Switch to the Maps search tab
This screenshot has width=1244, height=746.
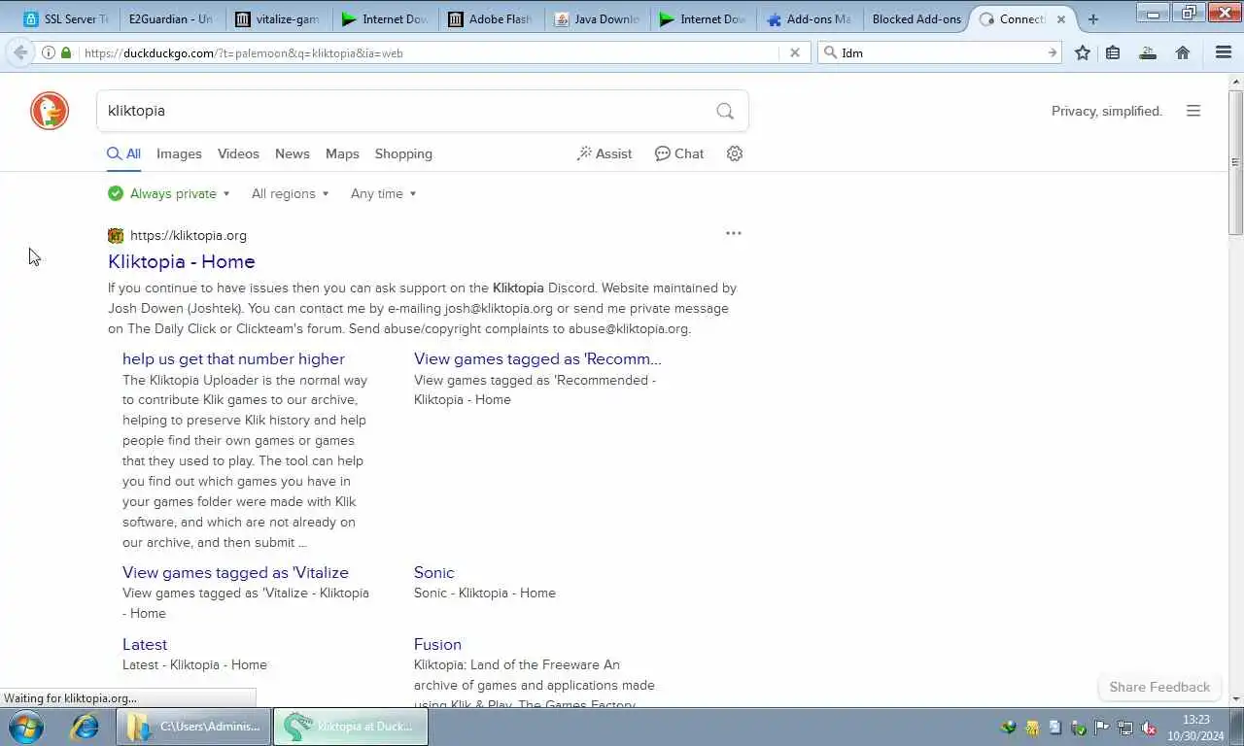tap(342, 153)
